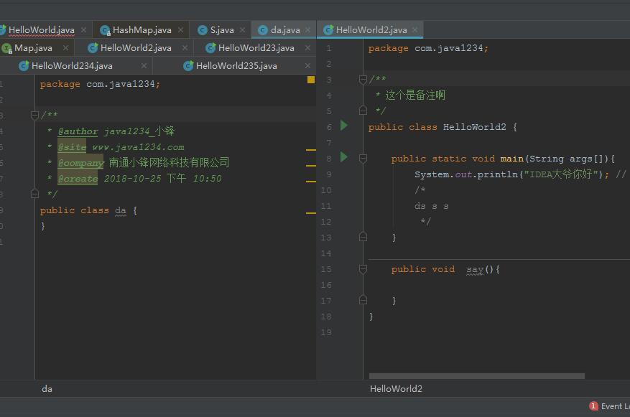Click the run icon beside the main method
Image resolution: width=630 pixels, height=417 pixels.
[344, 157]
